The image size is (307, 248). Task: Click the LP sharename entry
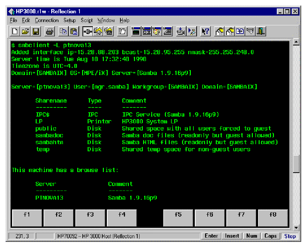(39, 121)
